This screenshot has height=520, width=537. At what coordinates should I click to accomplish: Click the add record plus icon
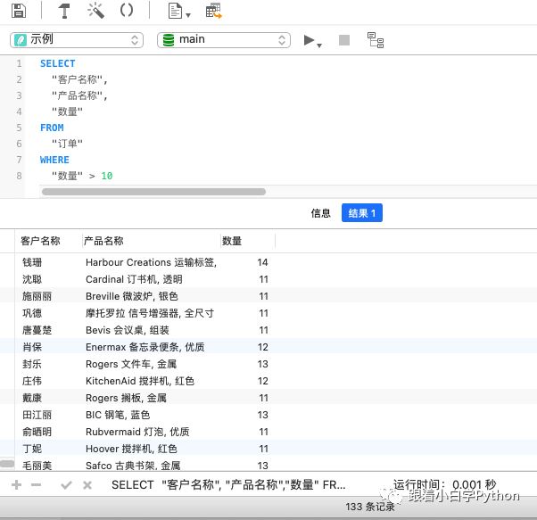click(x=16, y=485)
